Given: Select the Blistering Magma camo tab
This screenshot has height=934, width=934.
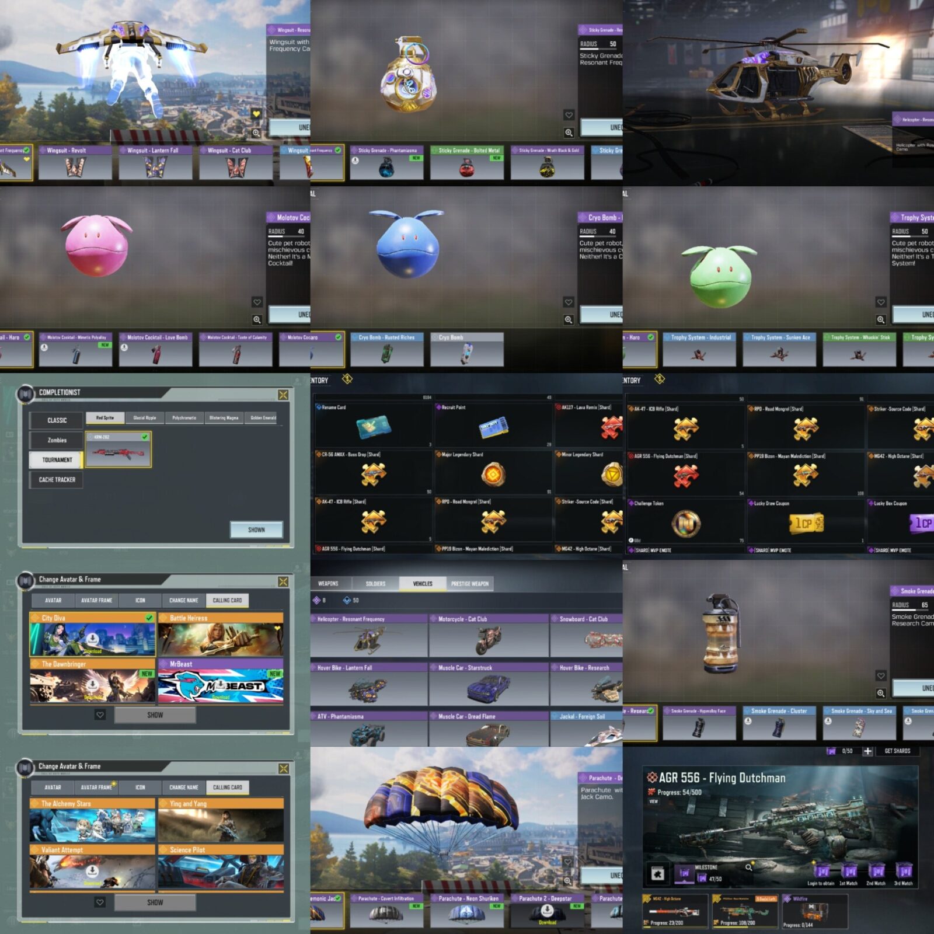Looking at the screenshot, I should click(224, 418).
